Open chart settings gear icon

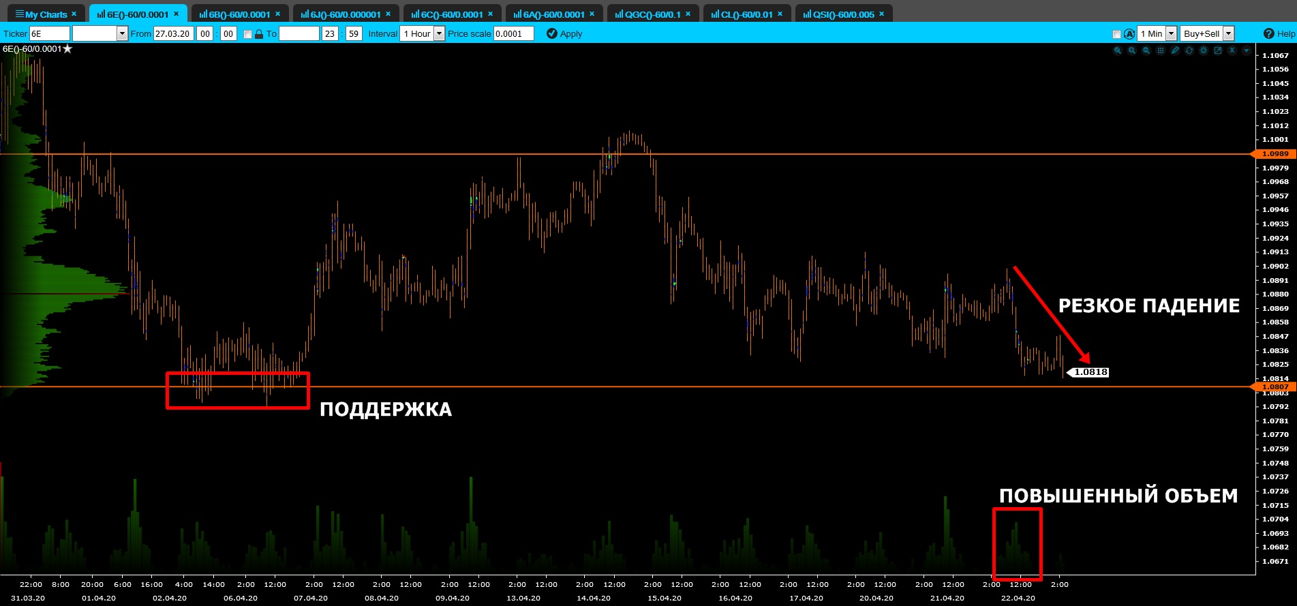(1204, 51)
